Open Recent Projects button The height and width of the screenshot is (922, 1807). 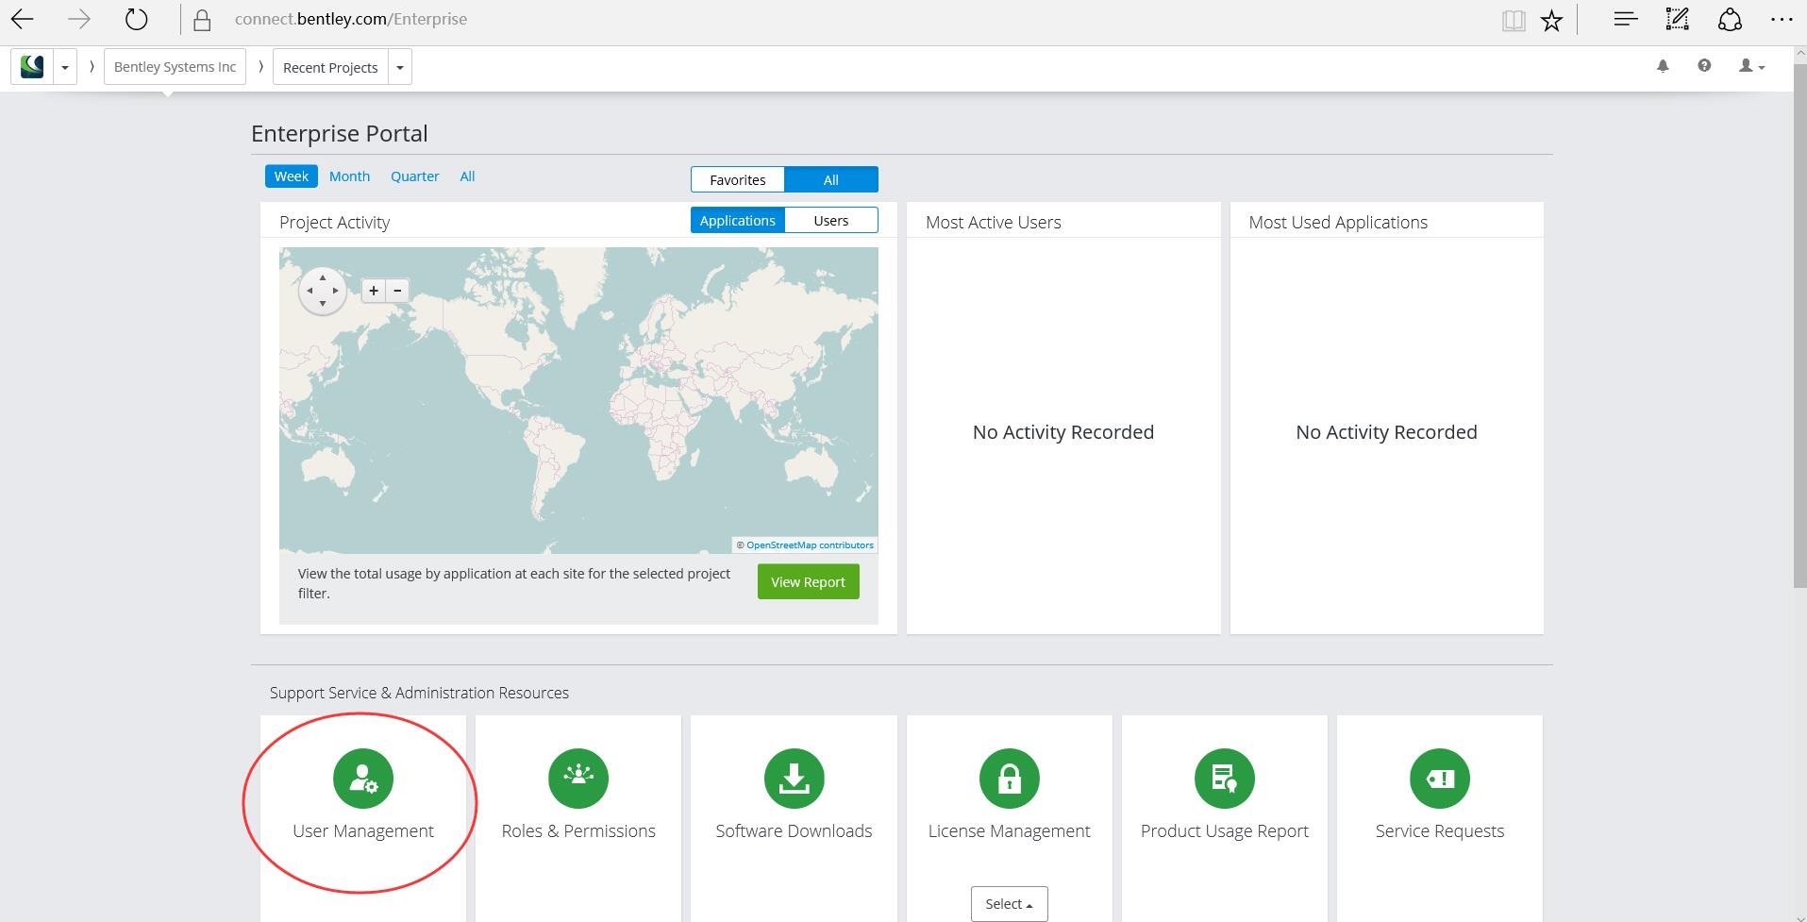pyautogui.click(x=330, y=67)
